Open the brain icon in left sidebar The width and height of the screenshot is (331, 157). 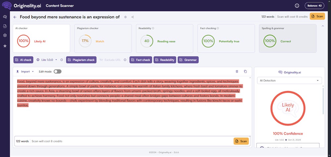[x=5, y=17]
